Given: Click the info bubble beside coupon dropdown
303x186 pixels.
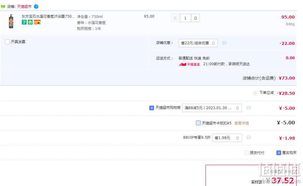Looking at the screenshot, I should coord(249,108).
